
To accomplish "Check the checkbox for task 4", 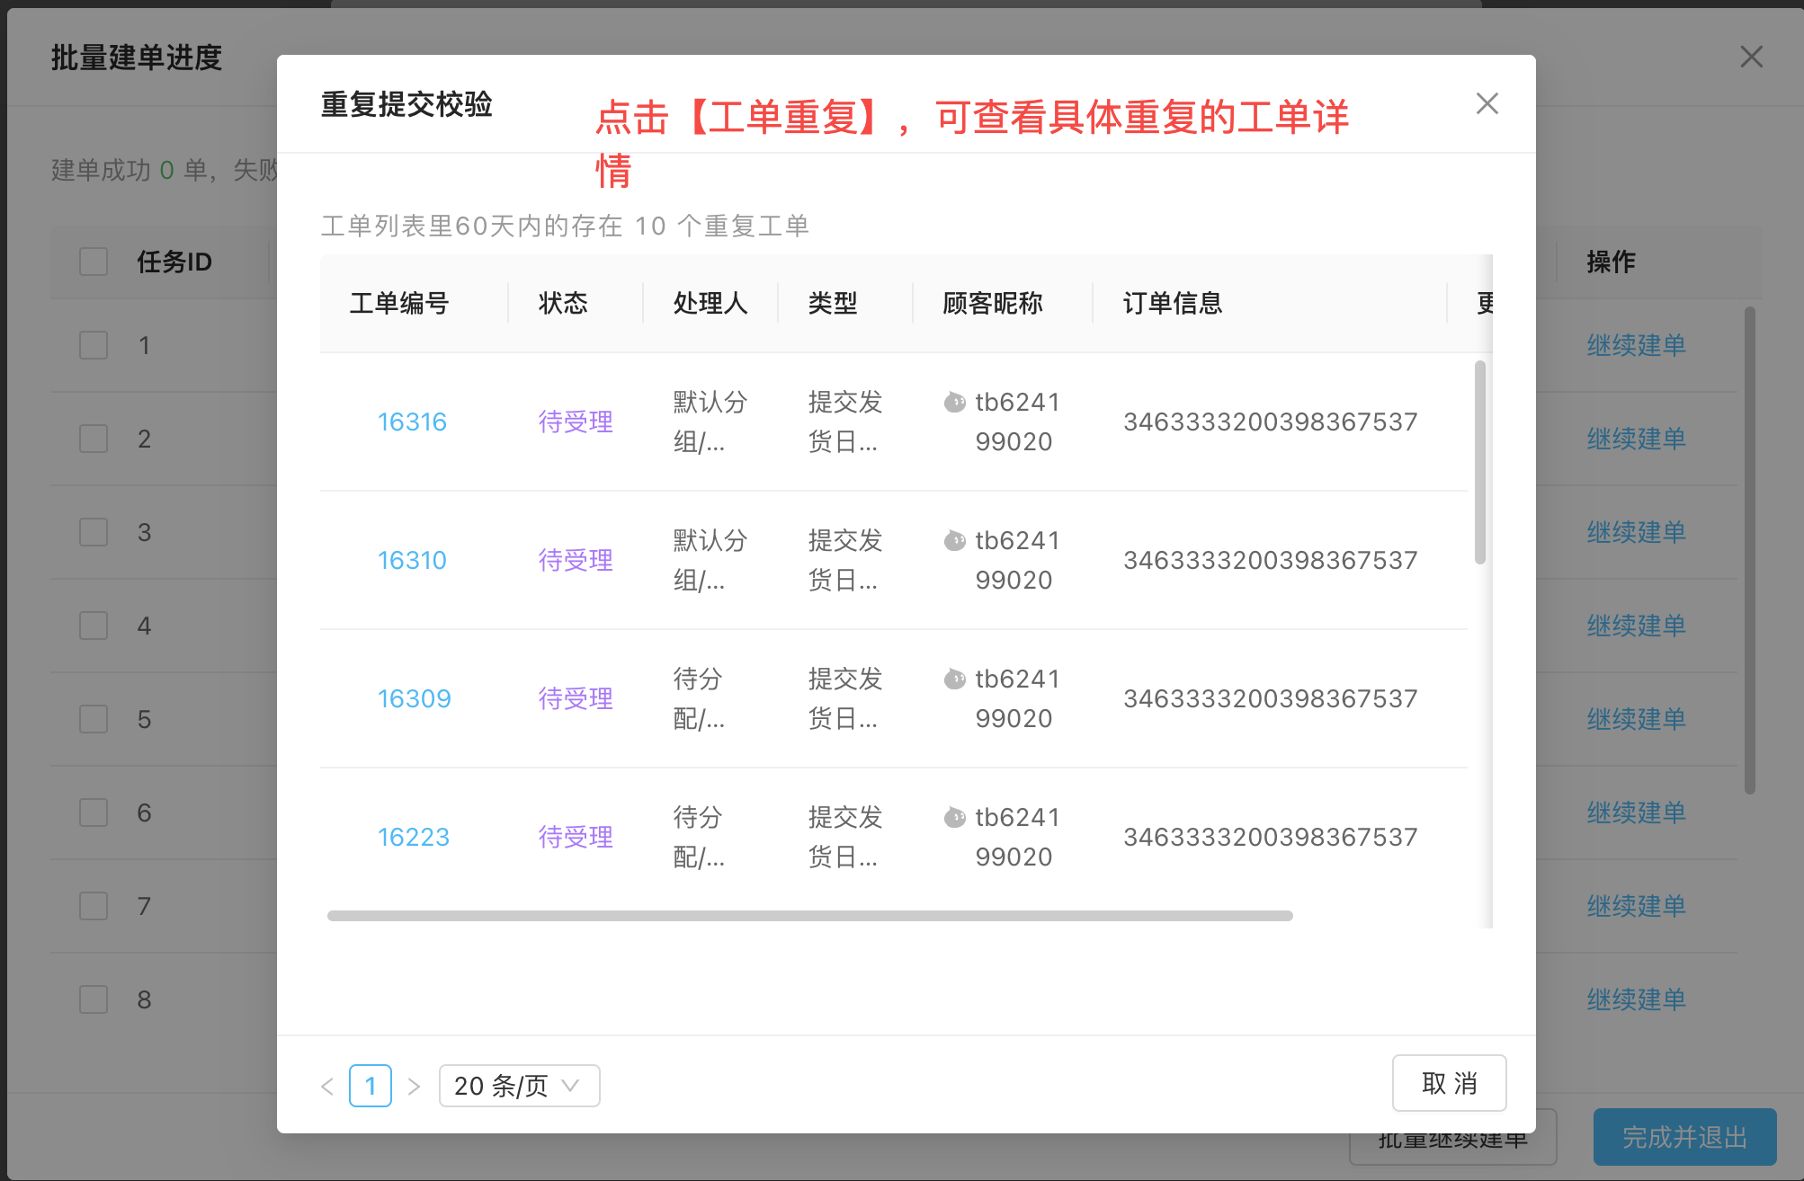I will (x=94, y=626).
